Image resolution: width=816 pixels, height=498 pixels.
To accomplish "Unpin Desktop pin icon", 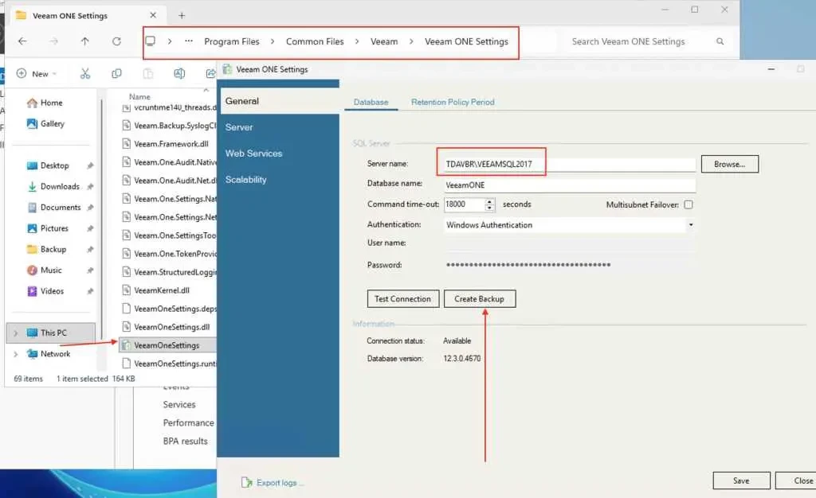I will pyautogui.click(x=90, y=165).
